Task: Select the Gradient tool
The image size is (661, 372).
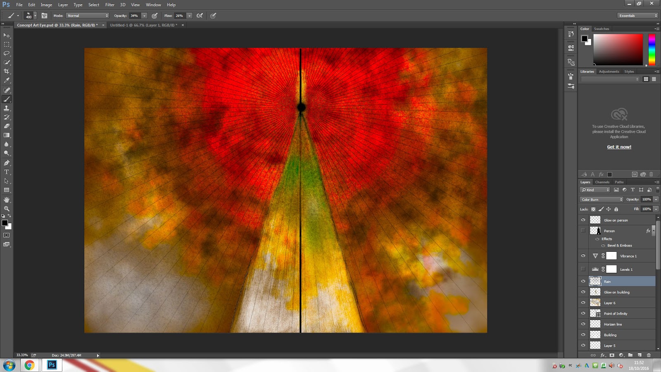Action: (x=7, y=135)
